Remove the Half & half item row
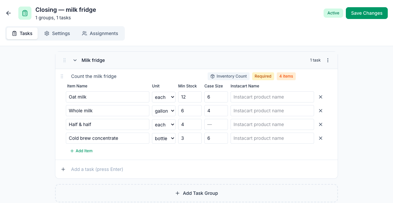The height and width of the screenshot is (203, 393). (321, 124)
